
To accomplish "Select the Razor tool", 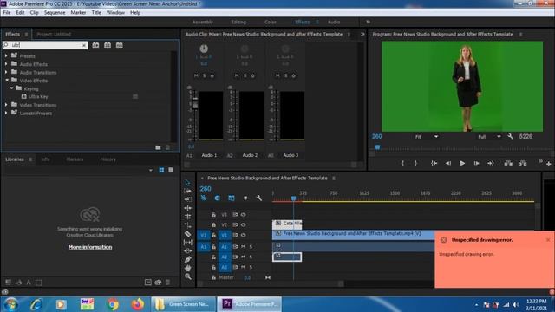I will click(x=187, y=234).
